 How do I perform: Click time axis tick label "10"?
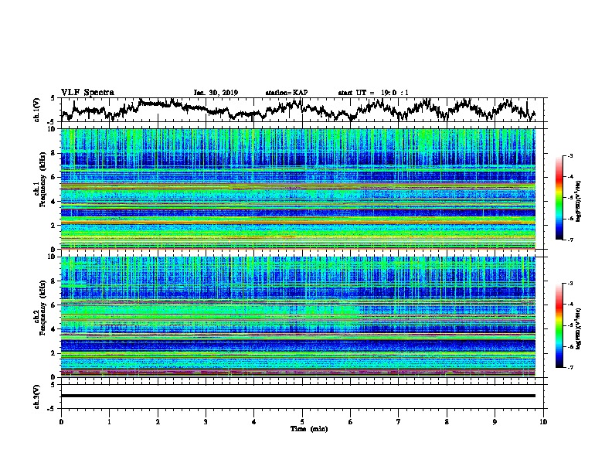pyautogui.click(x=543, y=422)
